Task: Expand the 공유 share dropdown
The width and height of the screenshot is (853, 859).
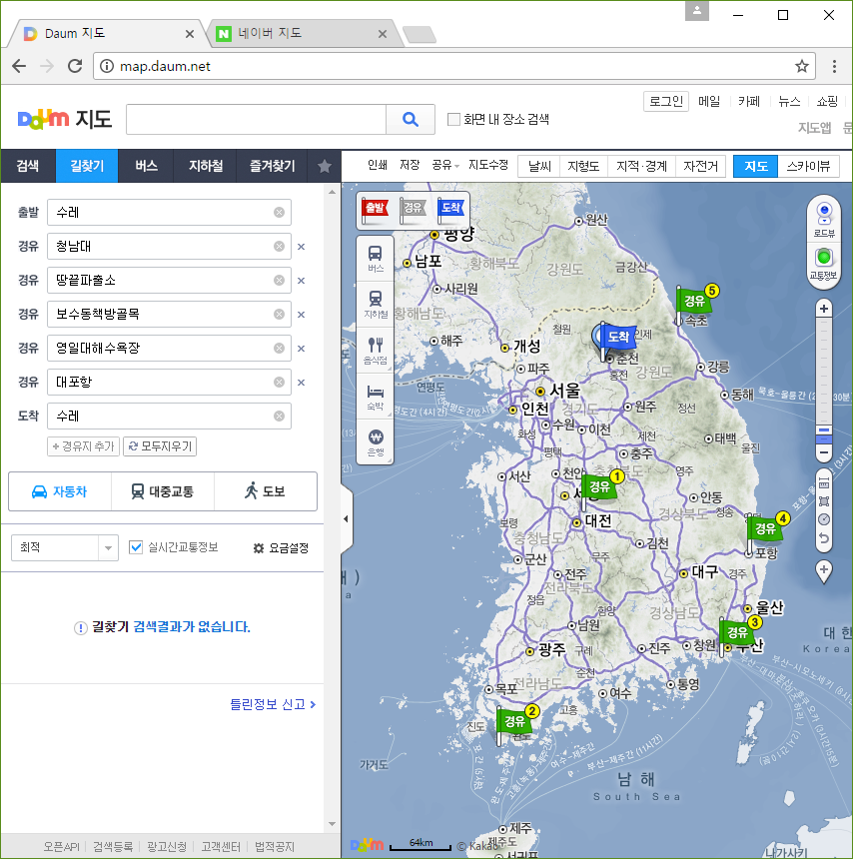Action: (x=444, y=166)
